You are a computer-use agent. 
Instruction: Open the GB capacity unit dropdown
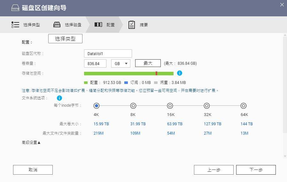click(x=121, y=63)
